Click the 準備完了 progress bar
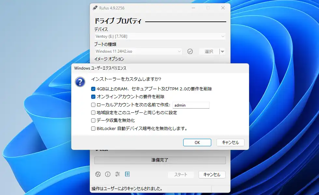 tap(160, 160)
